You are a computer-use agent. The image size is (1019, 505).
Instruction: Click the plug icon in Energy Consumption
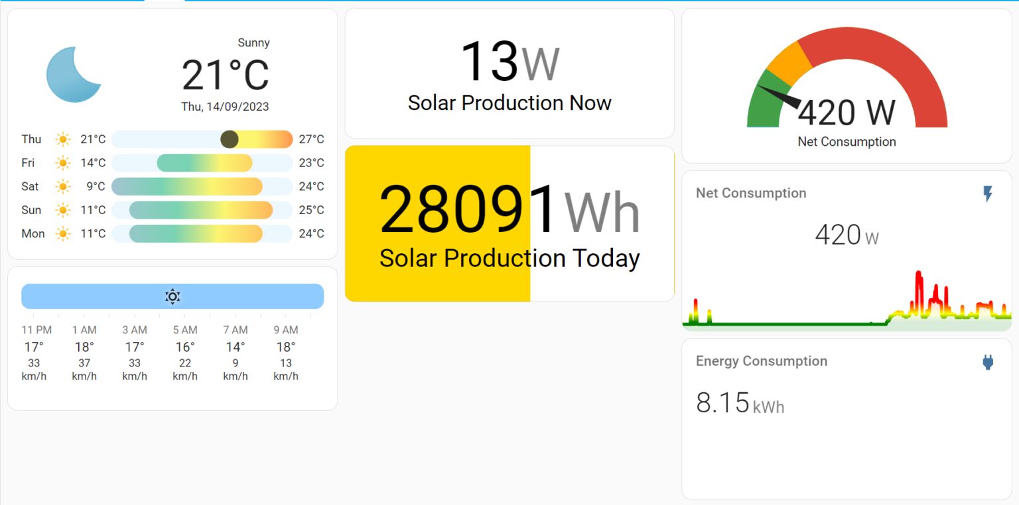tap(988, 362)
